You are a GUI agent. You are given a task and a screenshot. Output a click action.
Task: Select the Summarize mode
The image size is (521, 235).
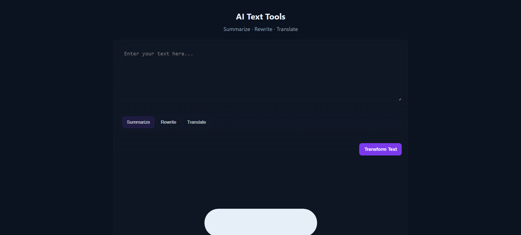point(138,122)
